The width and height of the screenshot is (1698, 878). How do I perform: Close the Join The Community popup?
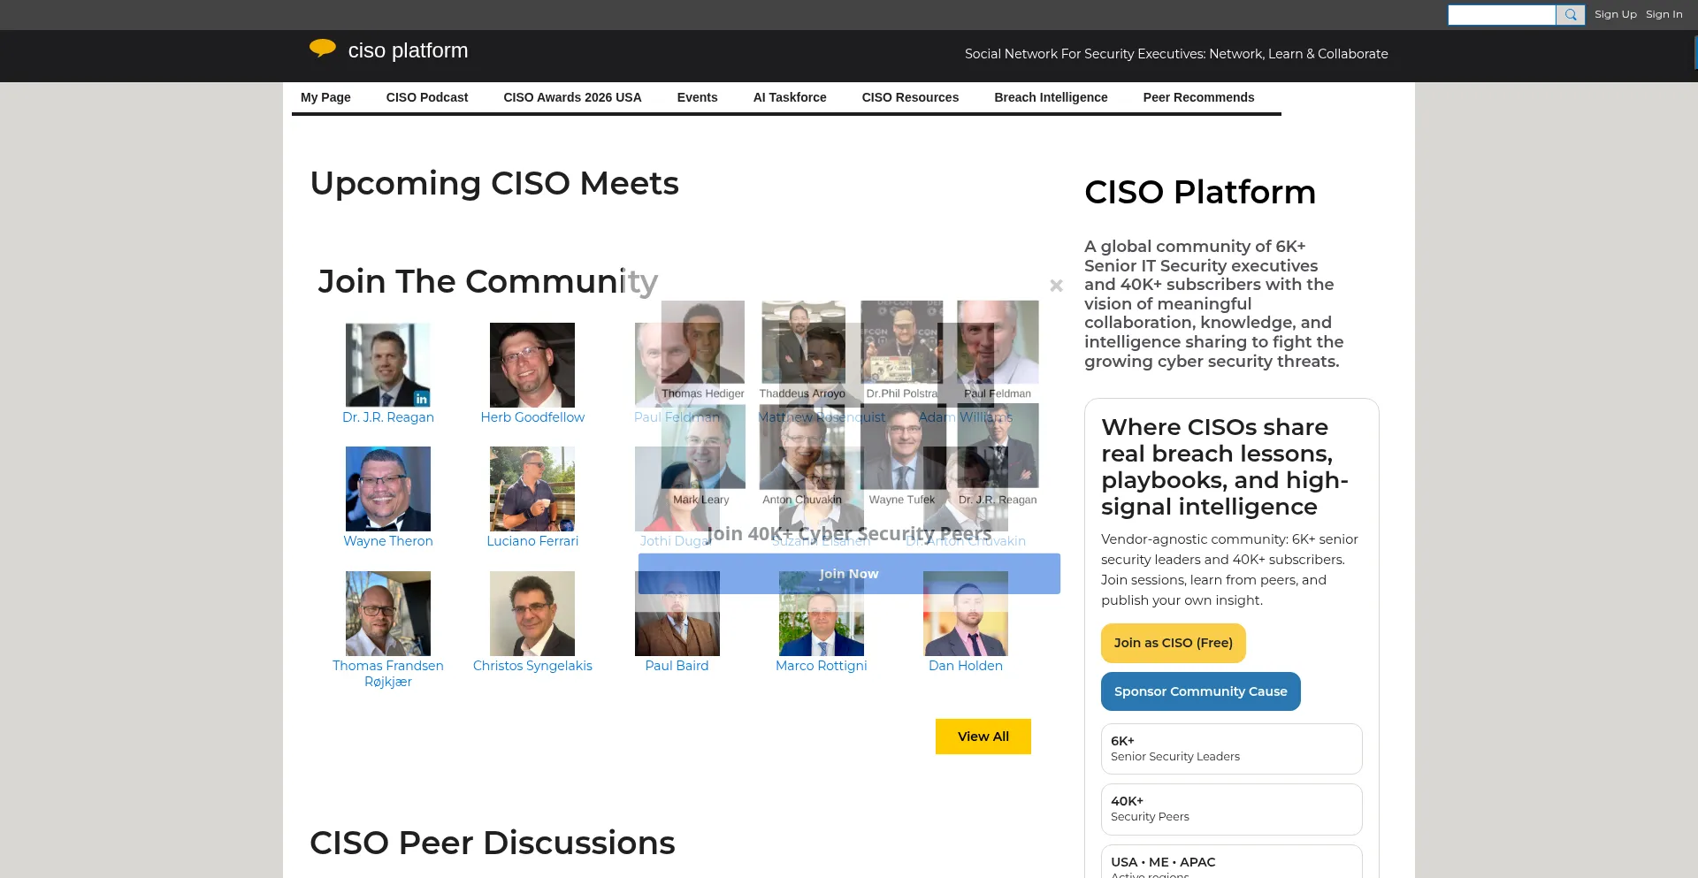point(1056,286)
